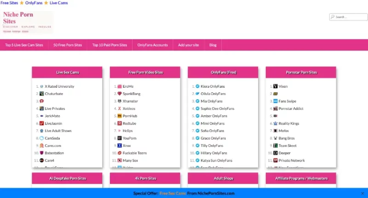This screenshot has height=198, width=368.
Task: Click the Chaturbate favicon icon
Action: (41, 94)
